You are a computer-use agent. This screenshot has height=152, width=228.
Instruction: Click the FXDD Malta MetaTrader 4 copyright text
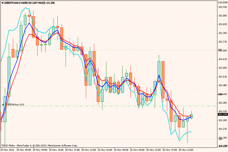[40, 146]
